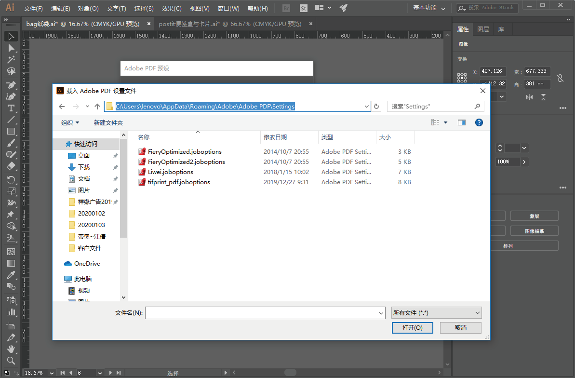The width and height of the screenshot is (575, 378).
Task: Toggle pin for 桌面 quick access
Action: (x=116, y=156)
